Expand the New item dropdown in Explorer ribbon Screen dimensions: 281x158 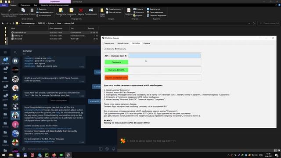tap(122, 9)
